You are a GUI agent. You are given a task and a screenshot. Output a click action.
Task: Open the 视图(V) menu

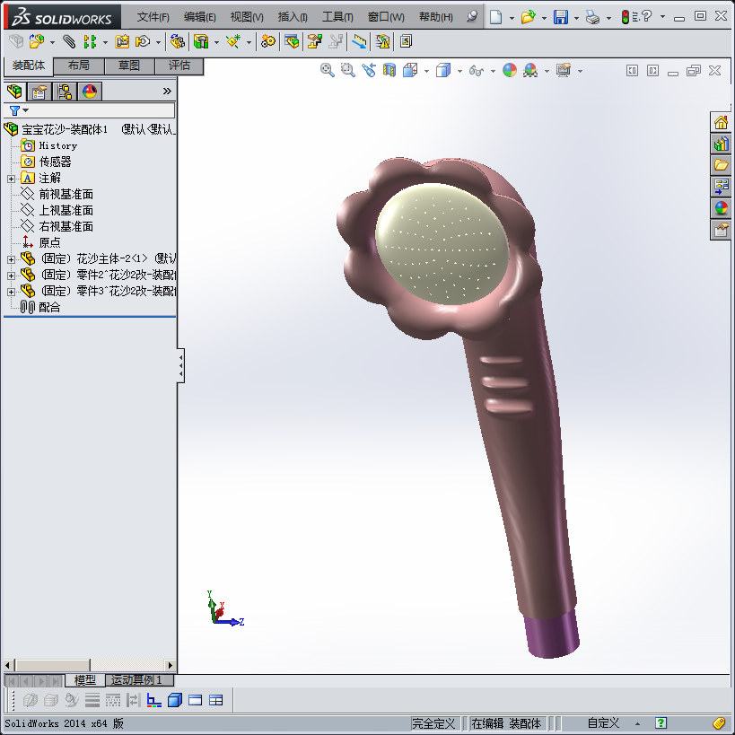247,17
